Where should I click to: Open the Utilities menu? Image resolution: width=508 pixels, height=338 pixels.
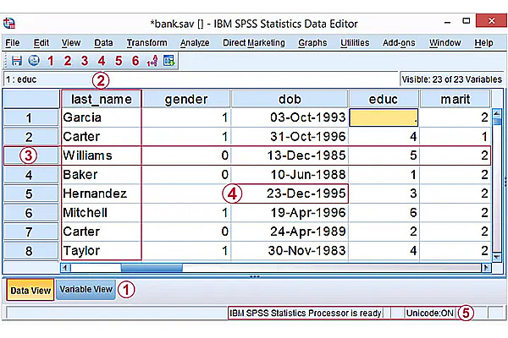(355, 43)
